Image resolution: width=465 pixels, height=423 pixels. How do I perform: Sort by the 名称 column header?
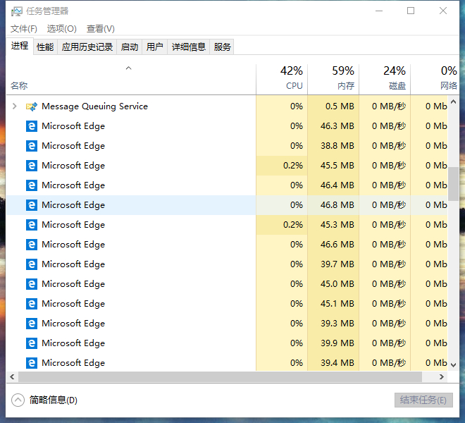[x=131, y=78]
